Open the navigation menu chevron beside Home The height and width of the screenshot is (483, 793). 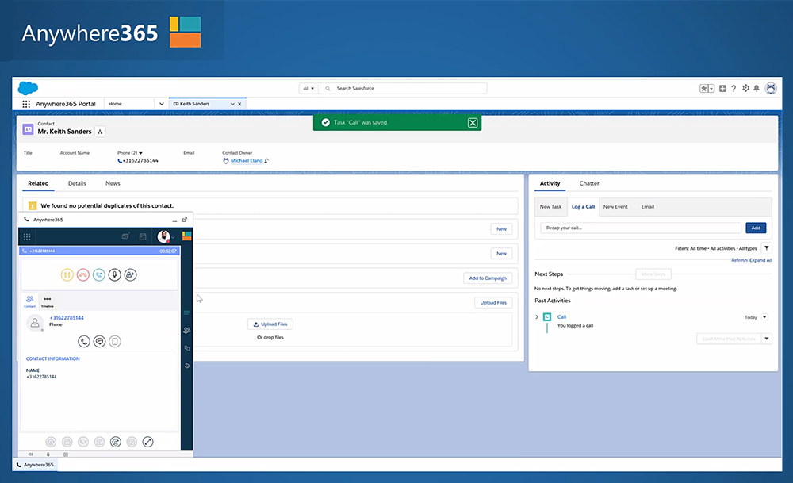click(161, 104)
